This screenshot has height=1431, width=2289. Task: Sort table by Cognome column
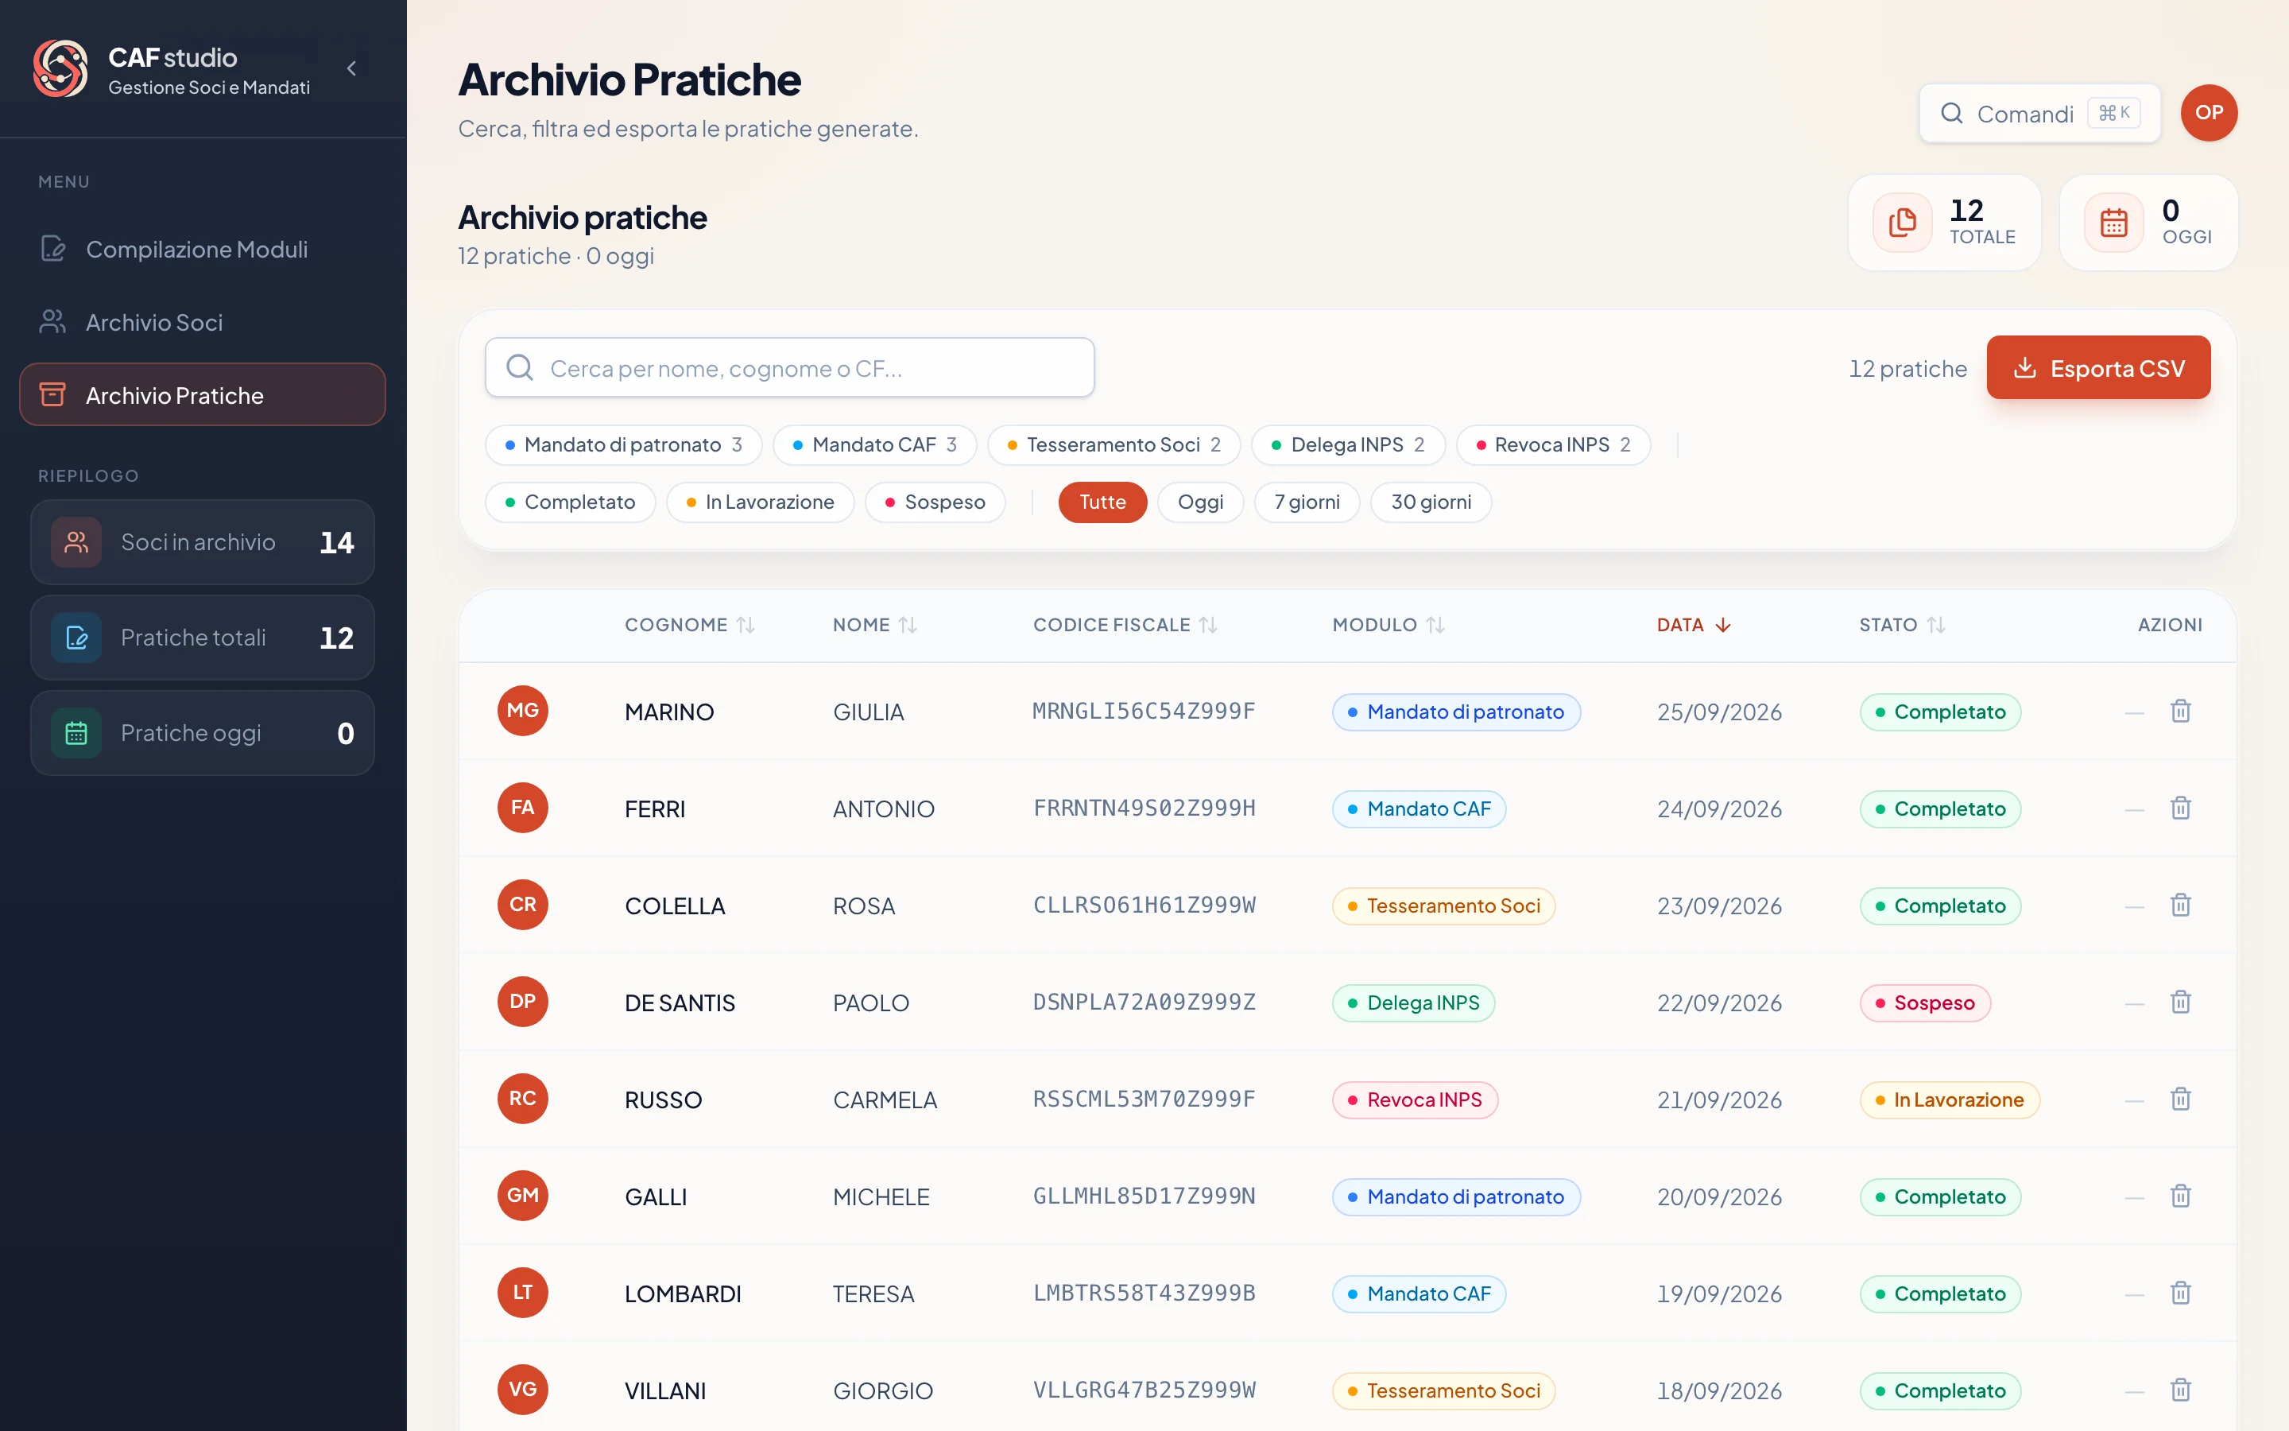tap(690, 625)
